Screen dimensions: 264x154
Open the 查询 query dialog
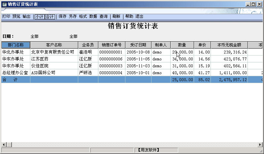click(103, 16)
